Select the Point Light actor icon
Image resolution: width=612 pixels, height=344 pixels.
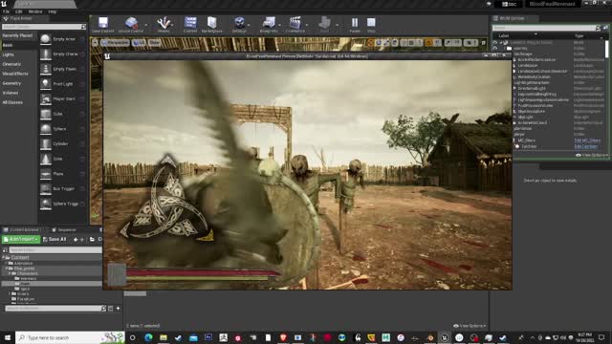[46, 84]
